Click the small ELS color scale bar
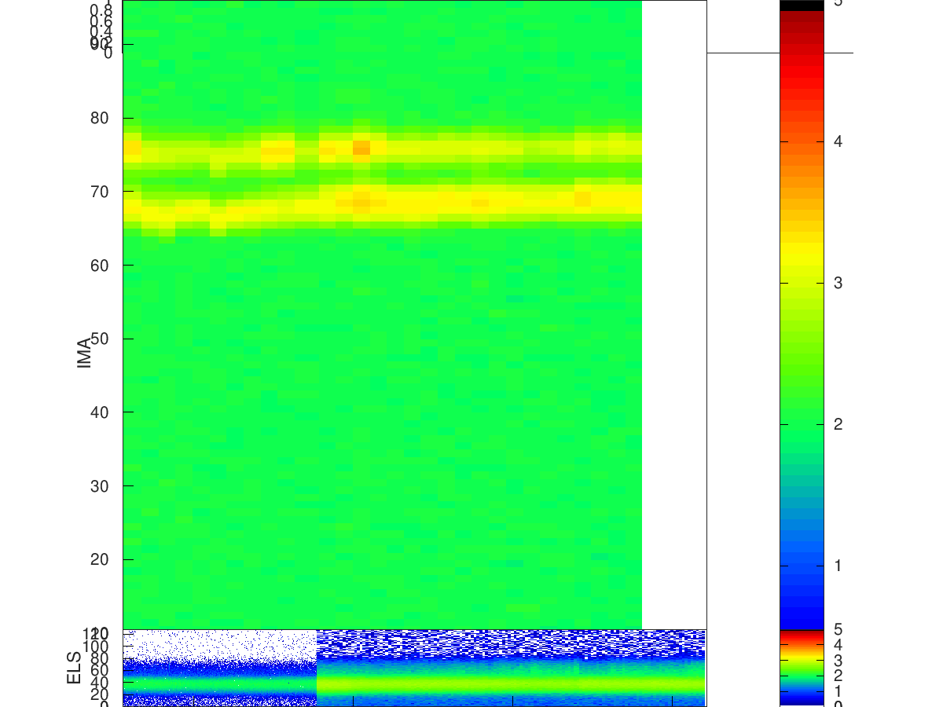943x707 pixels. [x=802, y=668]
